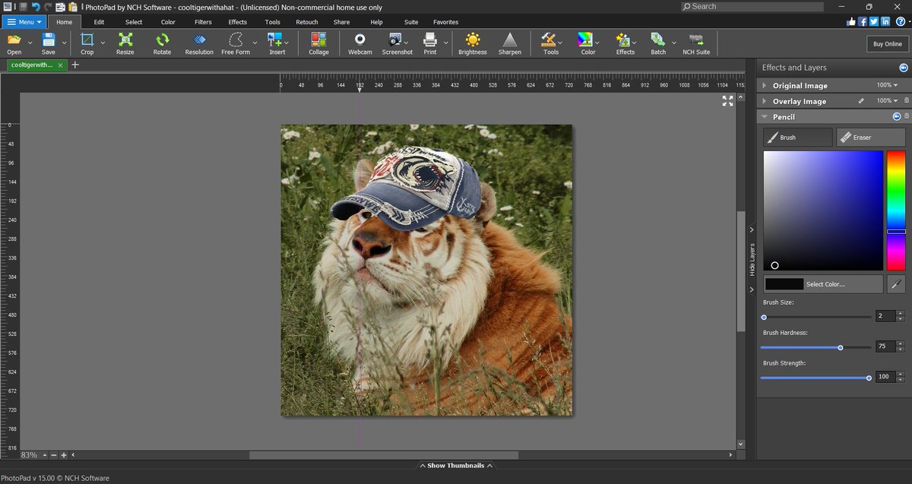Open the Batch processing tool
Screen dimensions: 912x484
[x=658, y=43]
